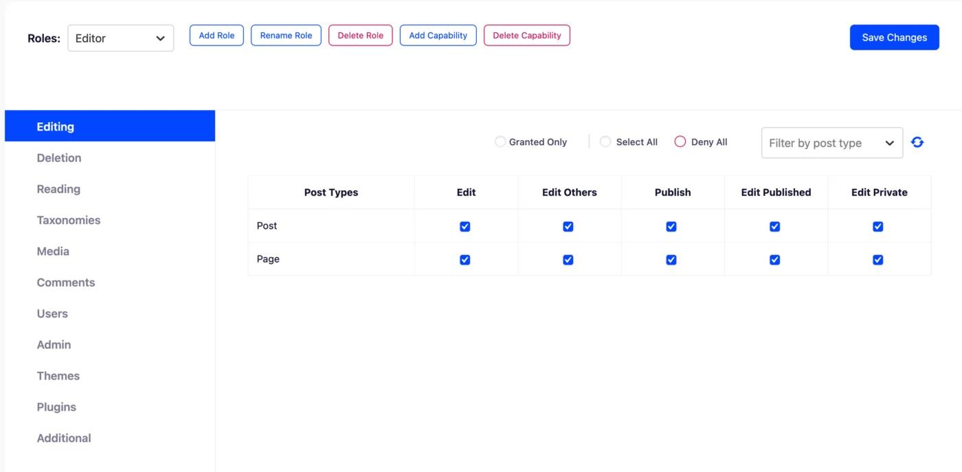Click the Delete Role button
962x472 pixels.
pos(361,36)
